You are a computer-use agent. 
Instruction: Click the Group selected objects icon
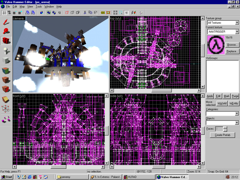pyautogui.click(x=49, y=13)
